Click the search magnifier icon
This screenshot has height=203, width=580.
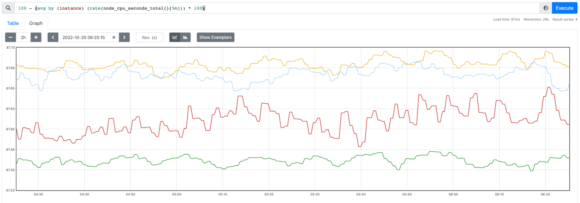8,8
